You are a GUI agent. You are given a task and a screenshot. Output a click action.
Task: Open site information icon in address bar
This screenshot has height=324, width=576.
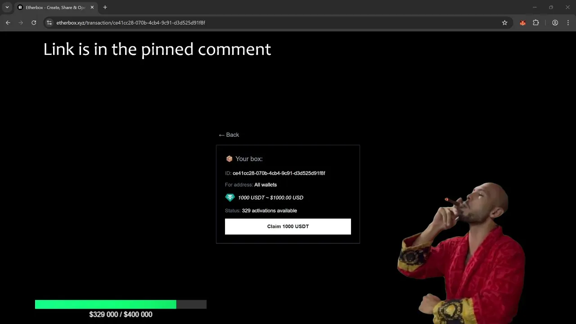click(x=49, y=22)
